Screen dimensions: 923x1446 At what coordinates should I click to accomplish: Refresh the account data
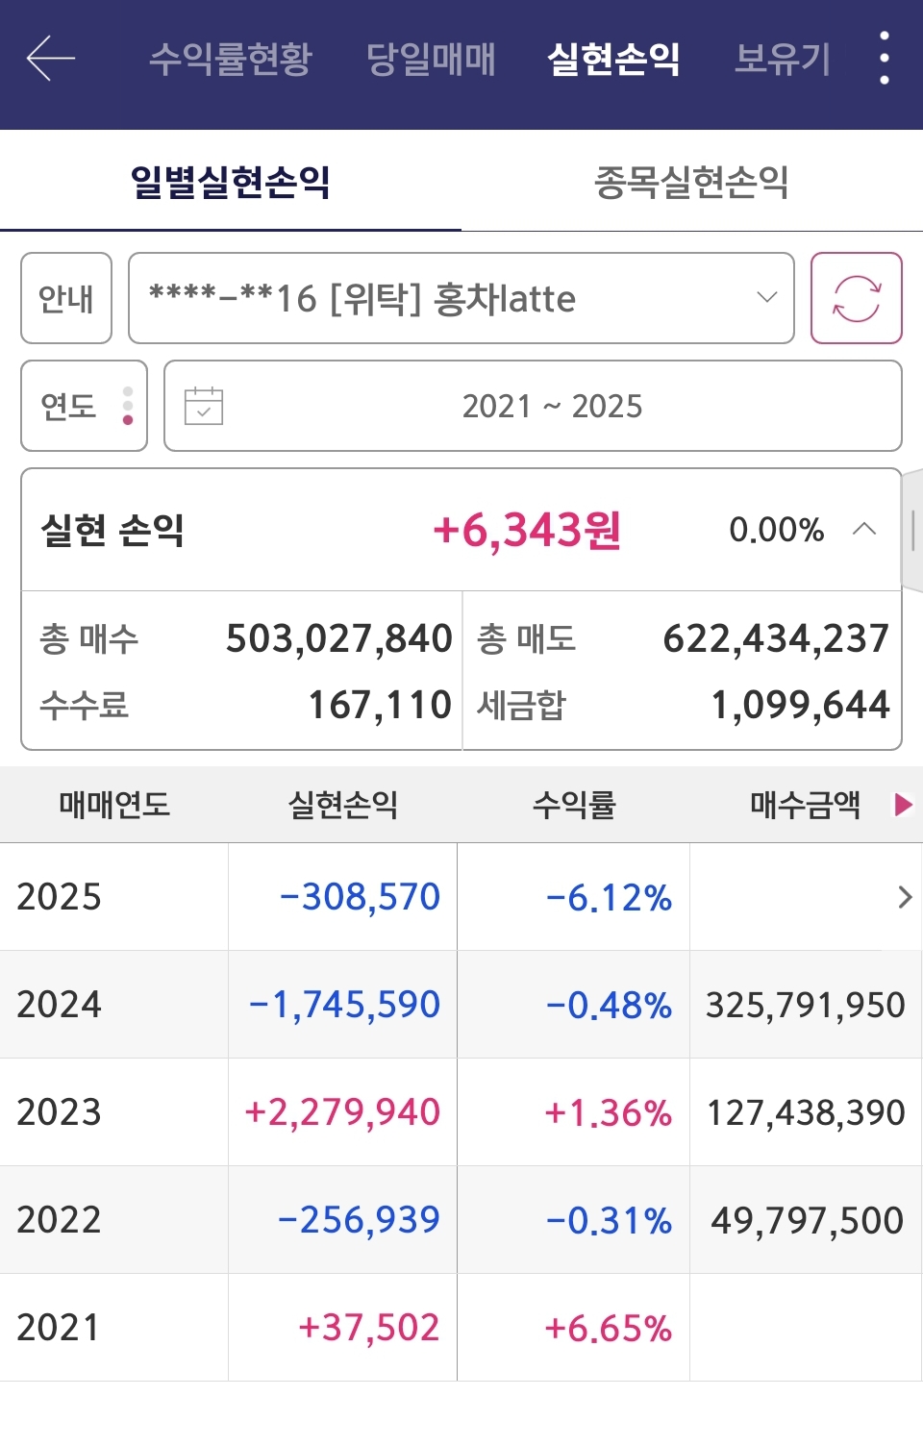856,298
